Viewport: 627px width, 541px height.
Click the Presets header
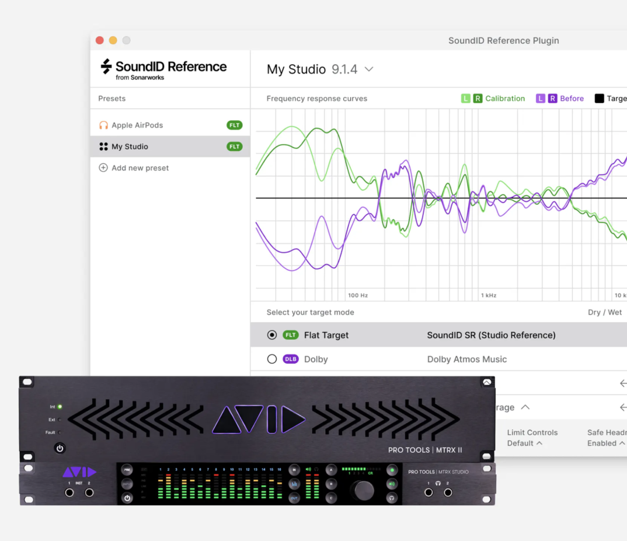[112, 99]
